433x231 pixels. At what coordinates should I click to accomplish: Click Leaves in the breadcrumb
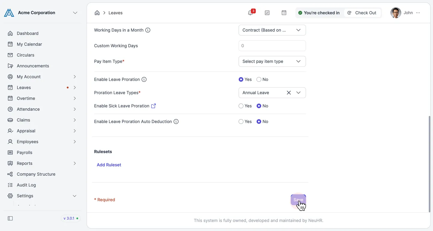[115, 13]
